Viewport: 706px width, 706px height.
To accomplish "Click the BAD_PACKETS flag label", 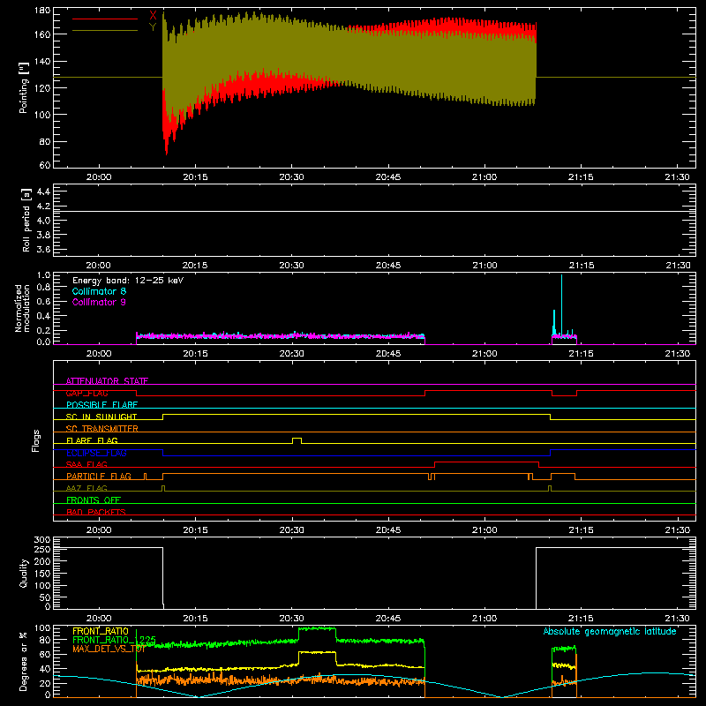I will click(x=96, y=512).
